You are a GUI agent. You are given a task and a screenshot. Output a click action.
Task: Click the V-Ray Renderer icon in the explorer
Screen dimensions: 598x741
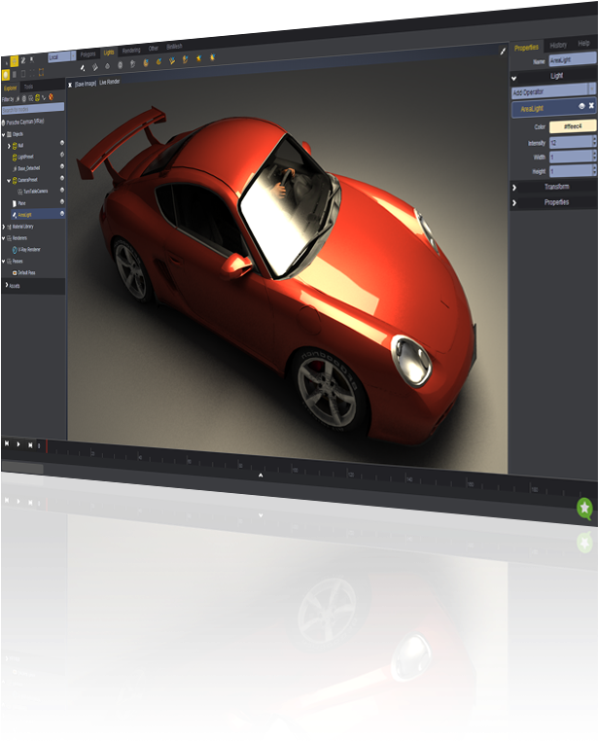tap(15, 249)
